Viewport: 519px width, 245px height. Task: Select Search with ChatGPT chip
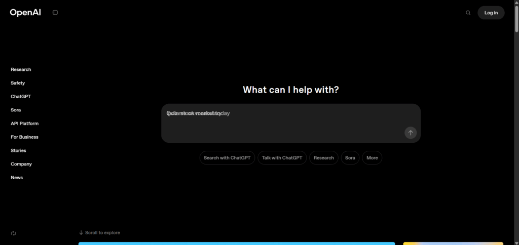(227, 158)
